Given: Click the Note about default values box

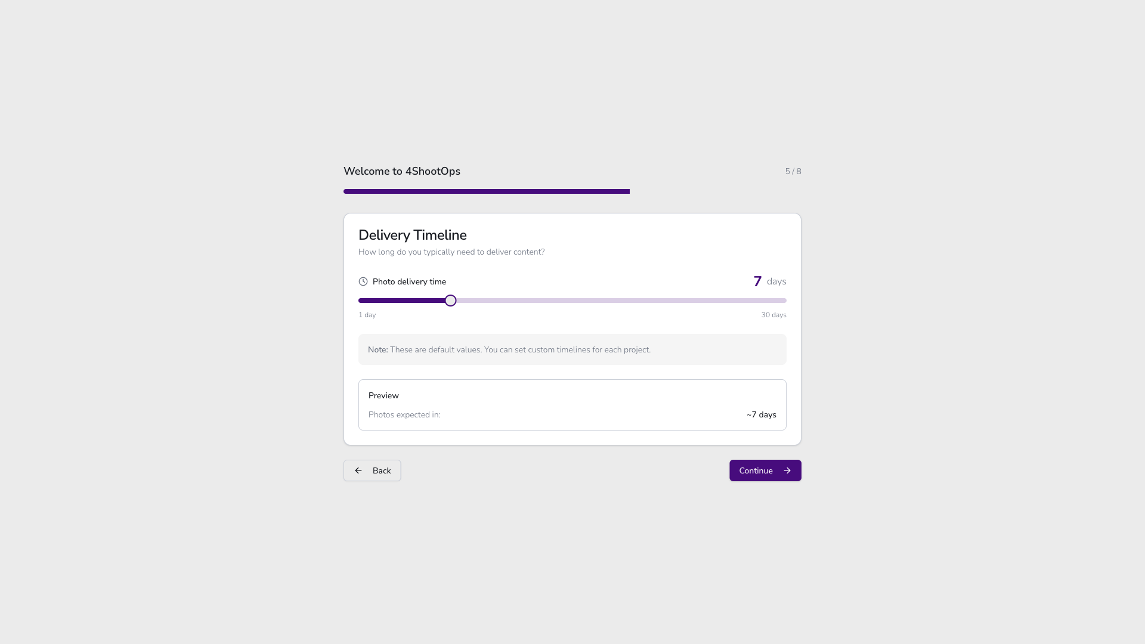Looking at the screenshot, I should [572, 349].
